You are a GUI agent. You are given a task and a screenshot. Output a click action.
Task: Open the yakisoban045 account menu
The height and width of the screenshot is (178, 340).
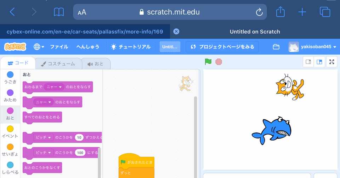tap(312, 47)
